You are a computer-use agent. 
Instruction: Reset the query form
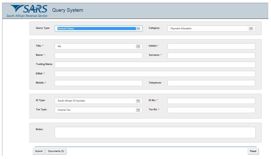click(x=253, y=151)
